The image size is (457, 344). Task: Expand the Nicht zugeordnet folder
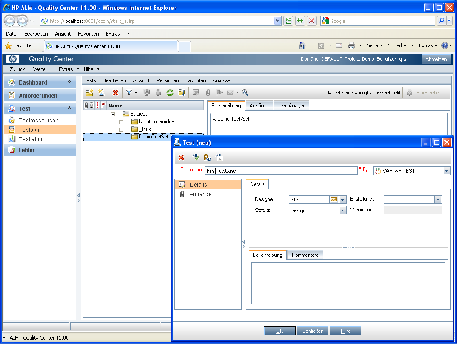pyautogui.click(x=121, y=122)
